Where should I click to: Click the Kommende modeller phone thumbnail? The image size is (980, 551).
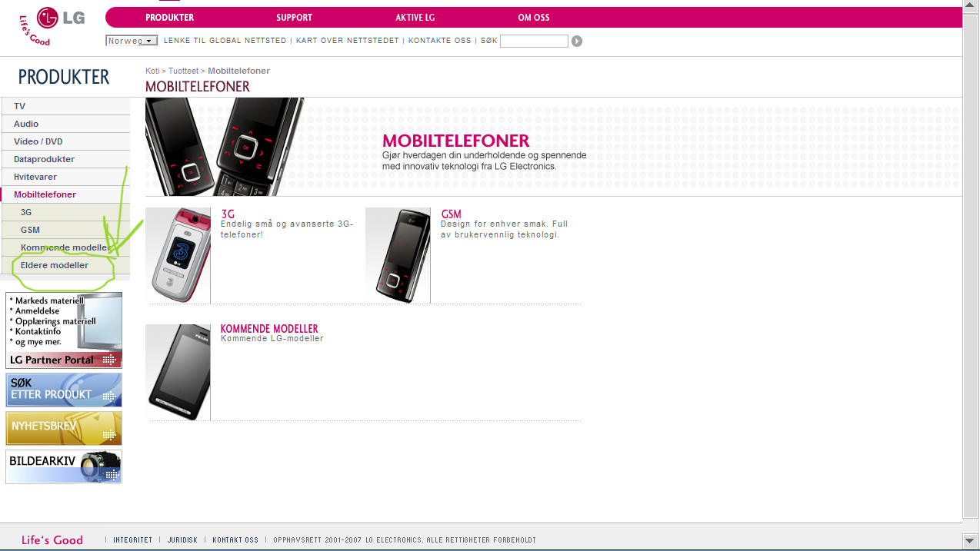pos(178,372)
